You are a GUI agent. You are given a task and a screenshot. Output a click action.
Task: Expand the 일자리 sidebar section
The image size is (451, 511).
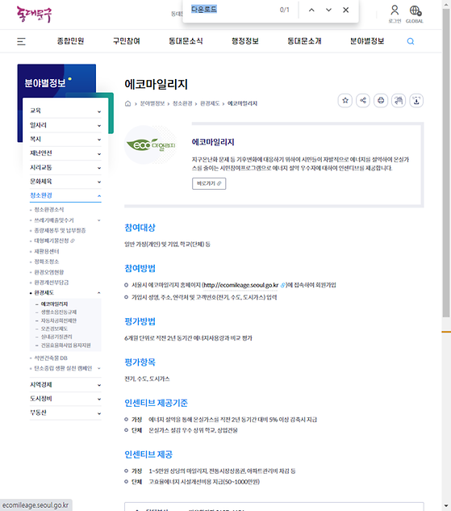click(x=65, y=125)
